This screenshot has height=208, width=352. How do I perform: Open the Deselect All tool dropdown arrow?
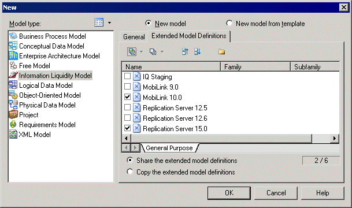(x=162, y=52)
